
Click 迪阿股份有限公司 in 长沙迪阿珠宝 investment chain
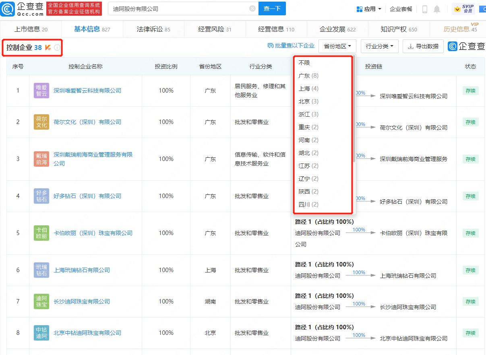click(318, 307)
